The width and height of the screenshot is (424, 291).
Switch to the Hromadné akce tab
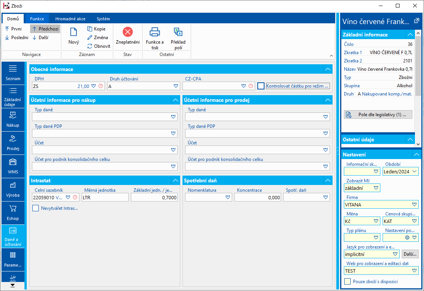tap(70, 19)
